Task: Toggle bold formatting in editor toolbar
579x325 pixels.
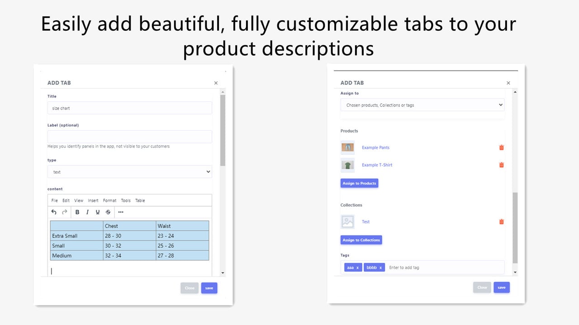Action: pos(77,212)
